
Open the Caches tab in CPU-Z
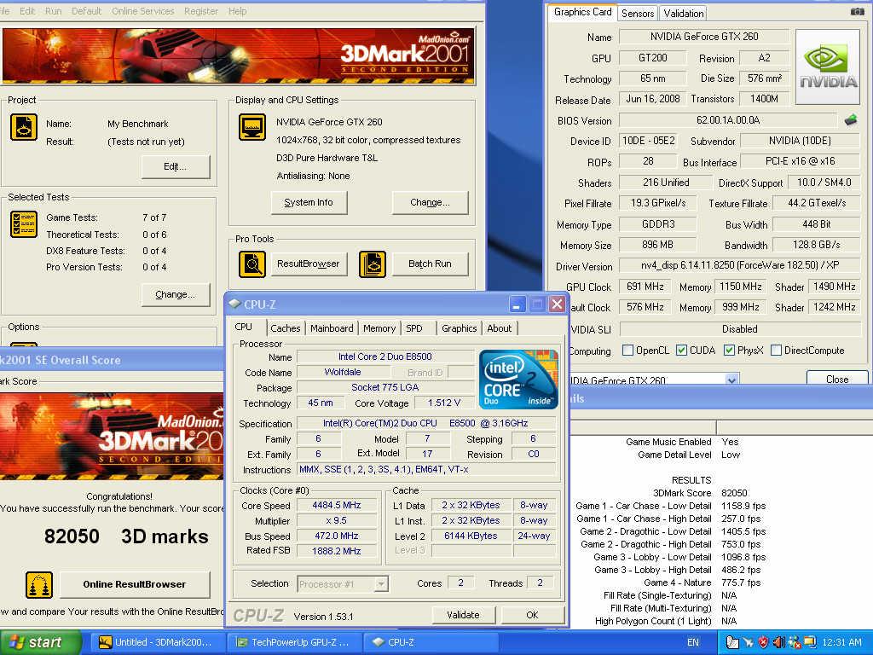point(285,328)
